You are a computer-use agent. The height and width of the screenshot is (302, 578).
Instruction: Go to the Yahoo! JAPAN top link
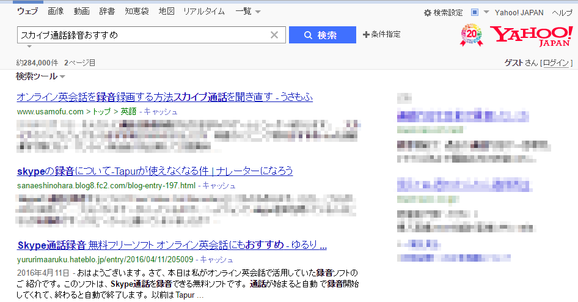click(519, 13)
